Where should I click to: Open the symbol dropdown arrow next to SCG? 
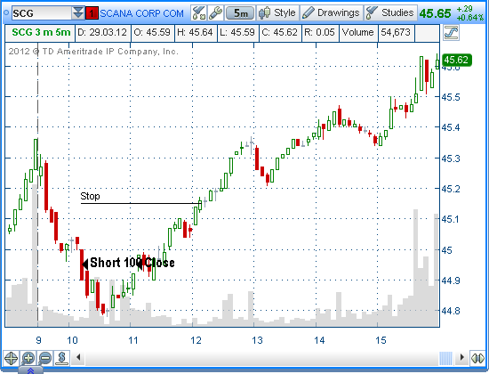tap(78, 13)
